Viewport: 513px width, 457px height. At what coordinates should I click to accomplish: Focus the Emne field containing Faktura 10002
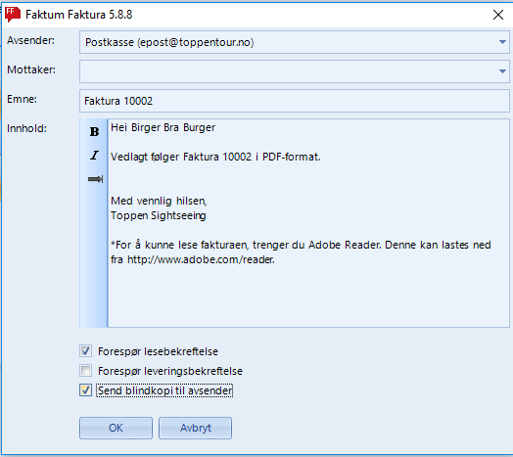pyautogui.click(x=295, y=101)
